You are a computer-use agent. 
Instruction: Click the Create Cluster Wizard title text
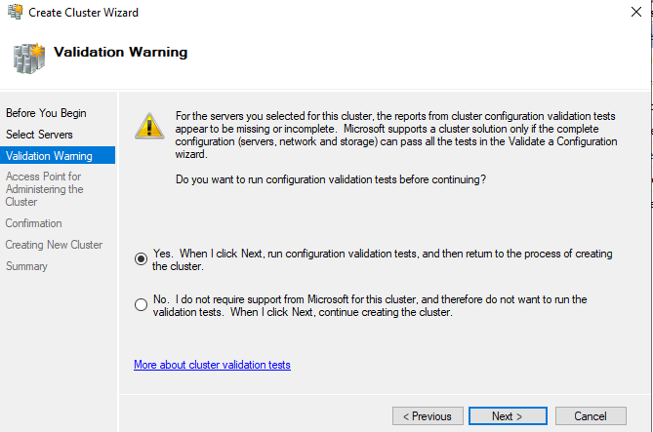pos(83,13)
